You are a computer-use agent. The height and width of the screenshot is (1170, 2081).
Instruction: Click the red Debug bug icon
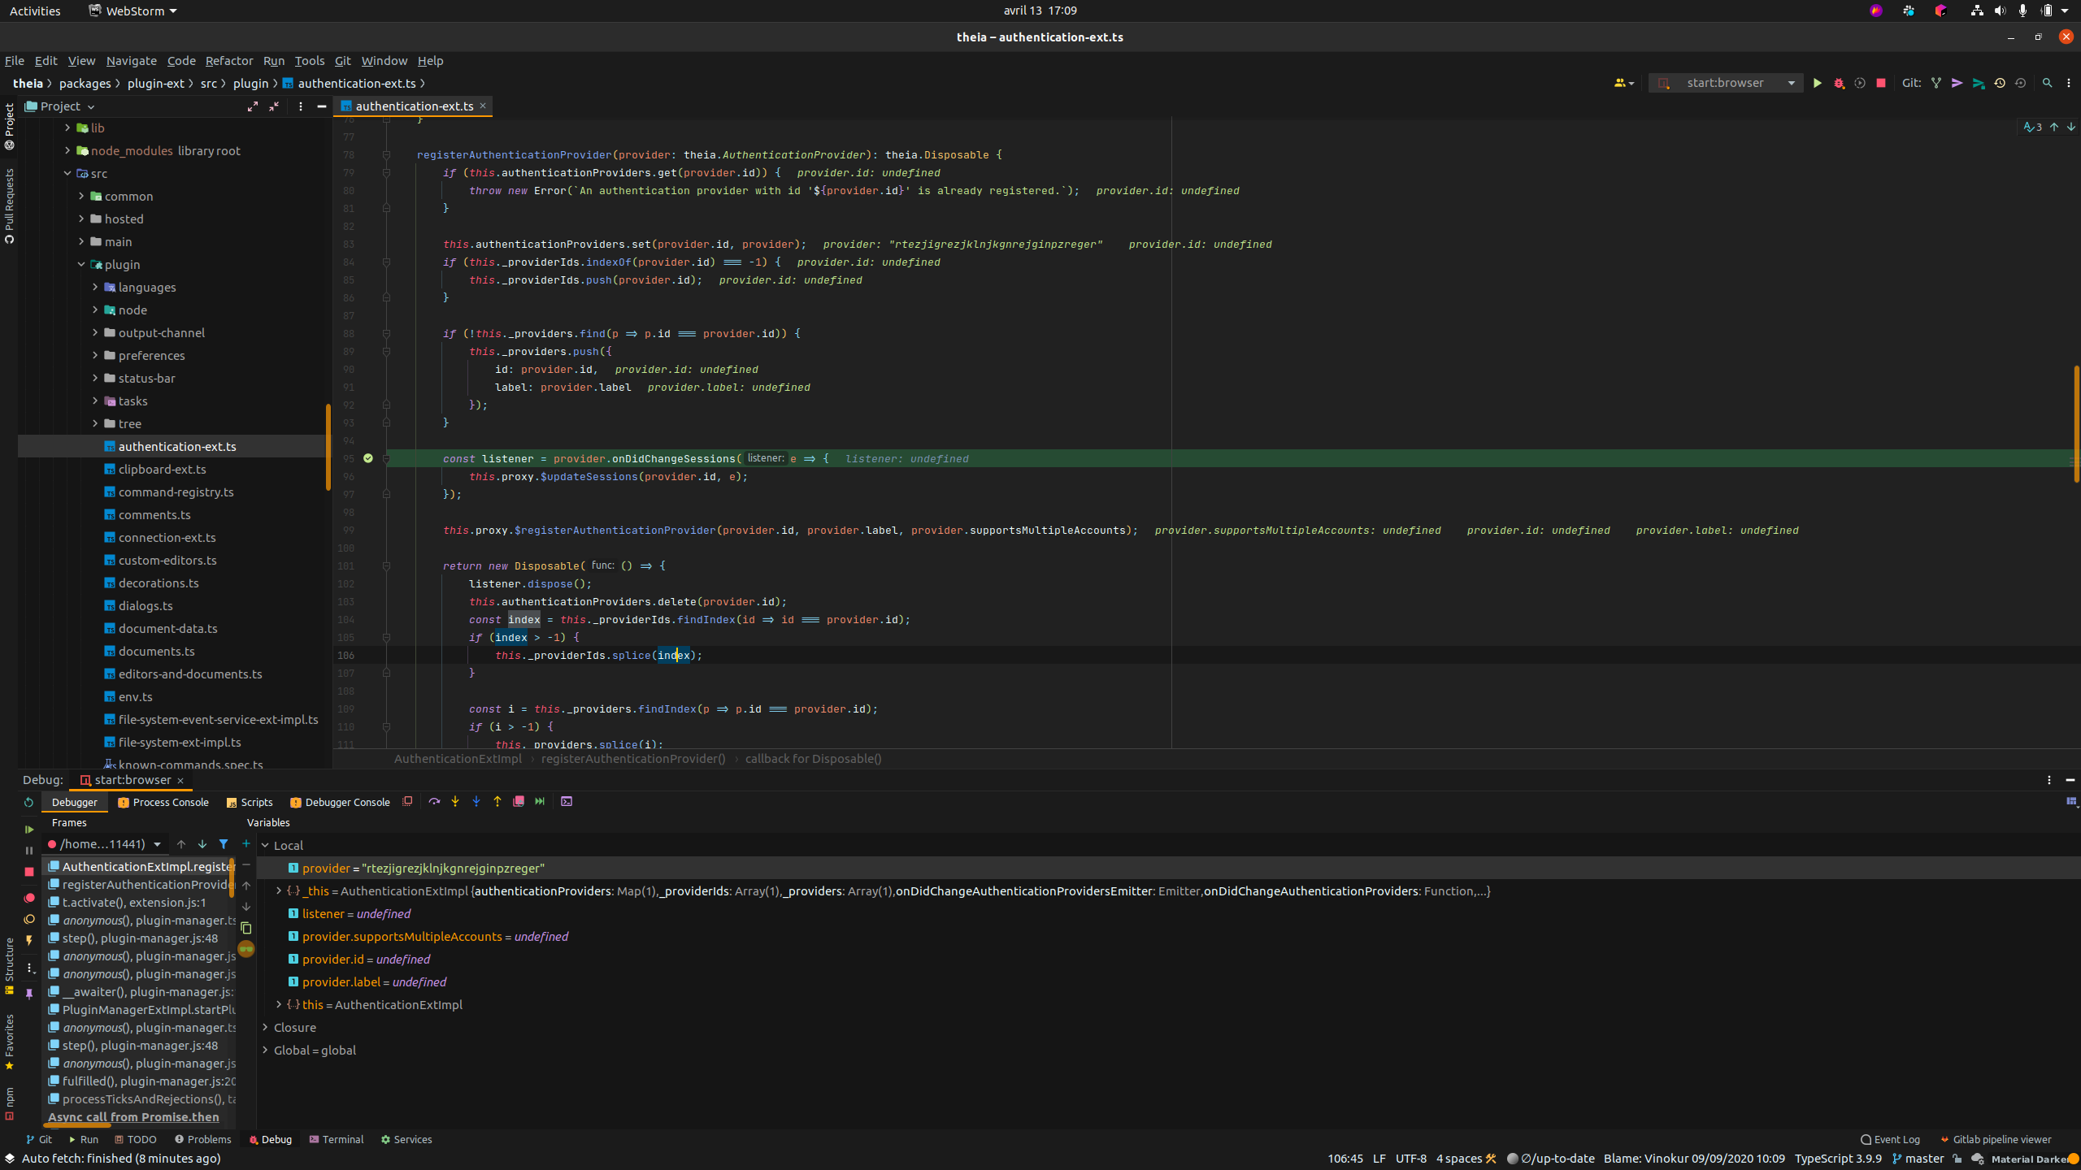(x=1839, y=83)
